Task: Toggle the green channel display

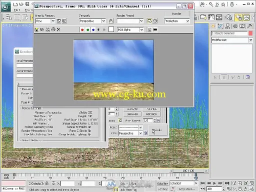Action: pyautogui.click(x=87, y=29)
